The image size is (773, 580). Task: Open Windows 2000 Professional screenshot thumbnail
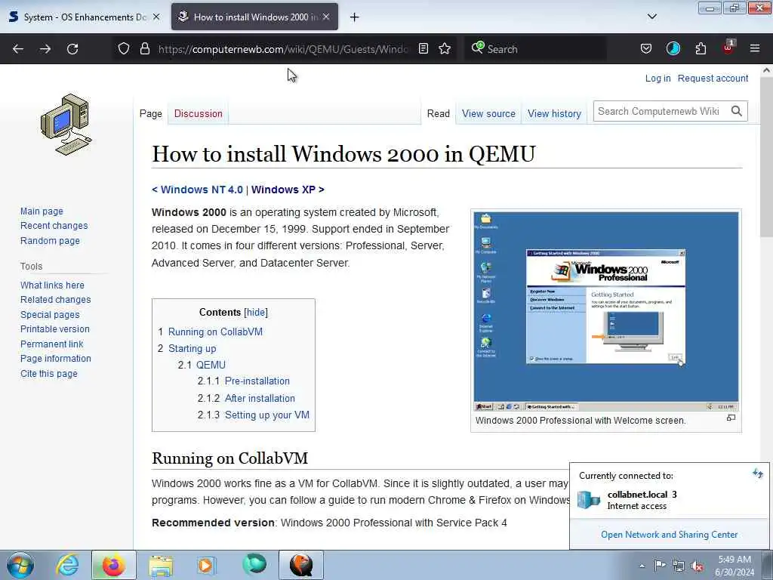click(x=606, y=311)
